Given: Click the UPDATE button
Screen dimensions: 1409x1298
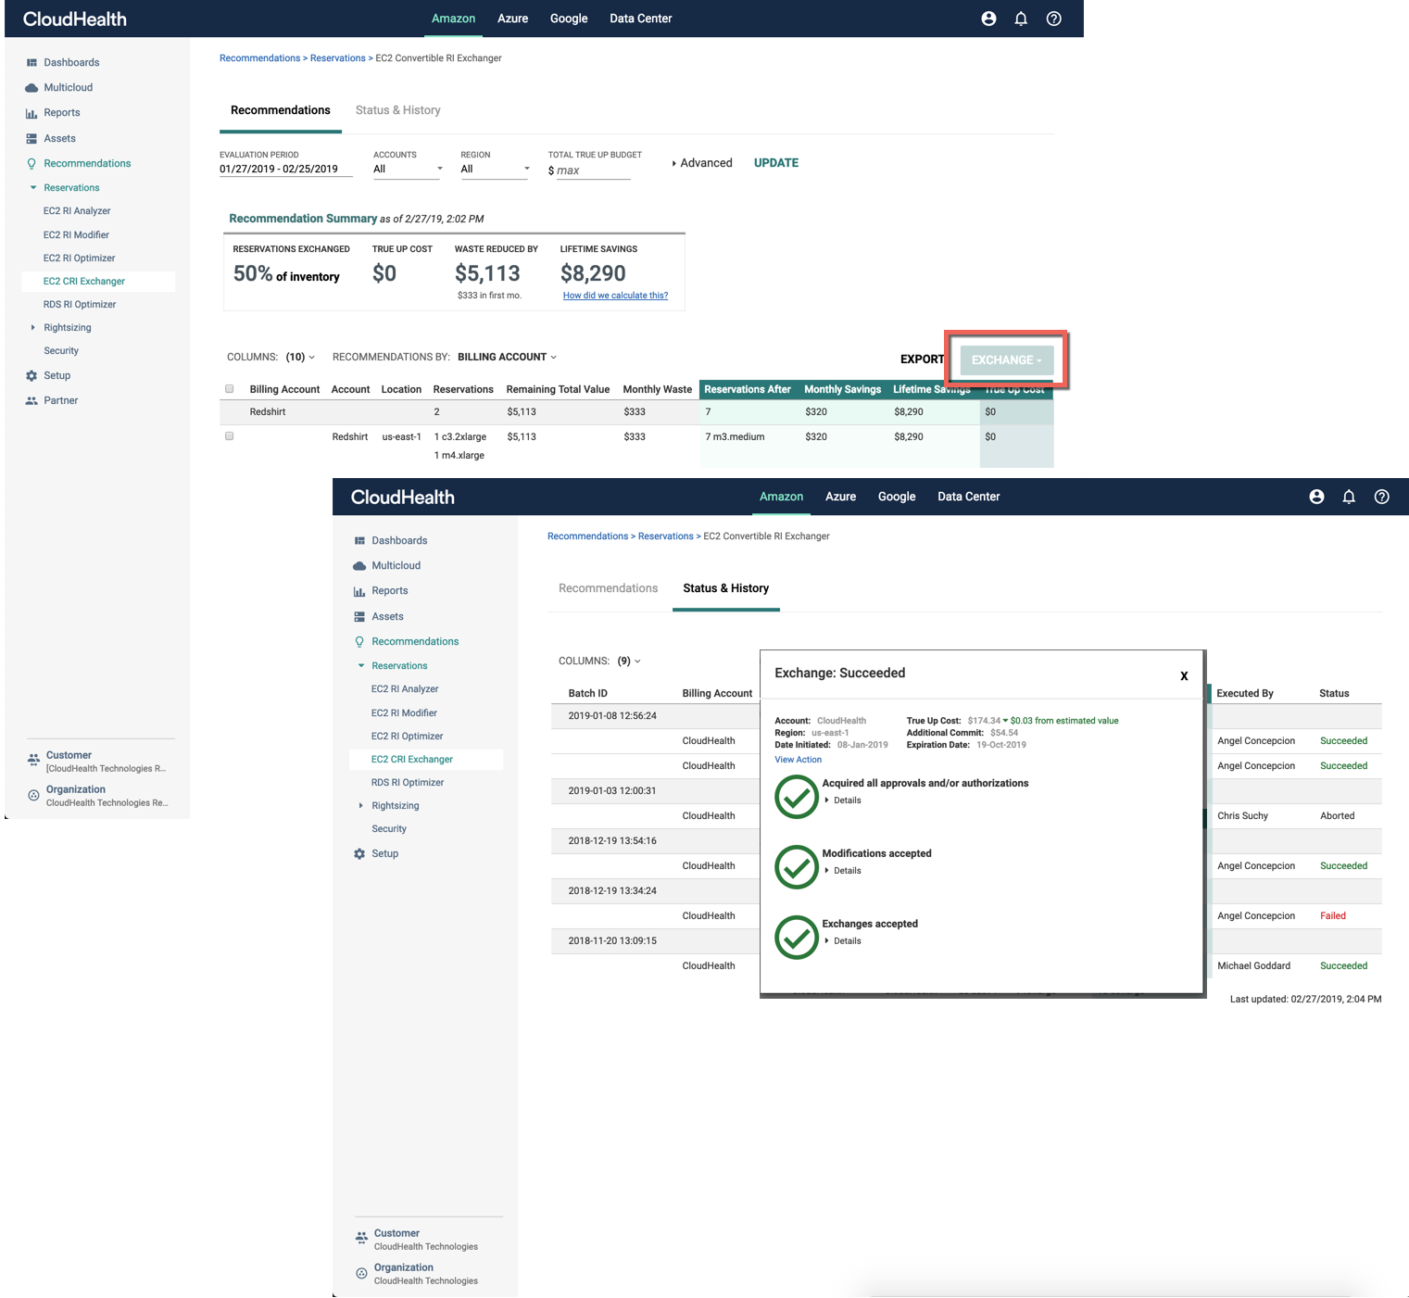Looking at the screenshot, I should tap(775, 162).
